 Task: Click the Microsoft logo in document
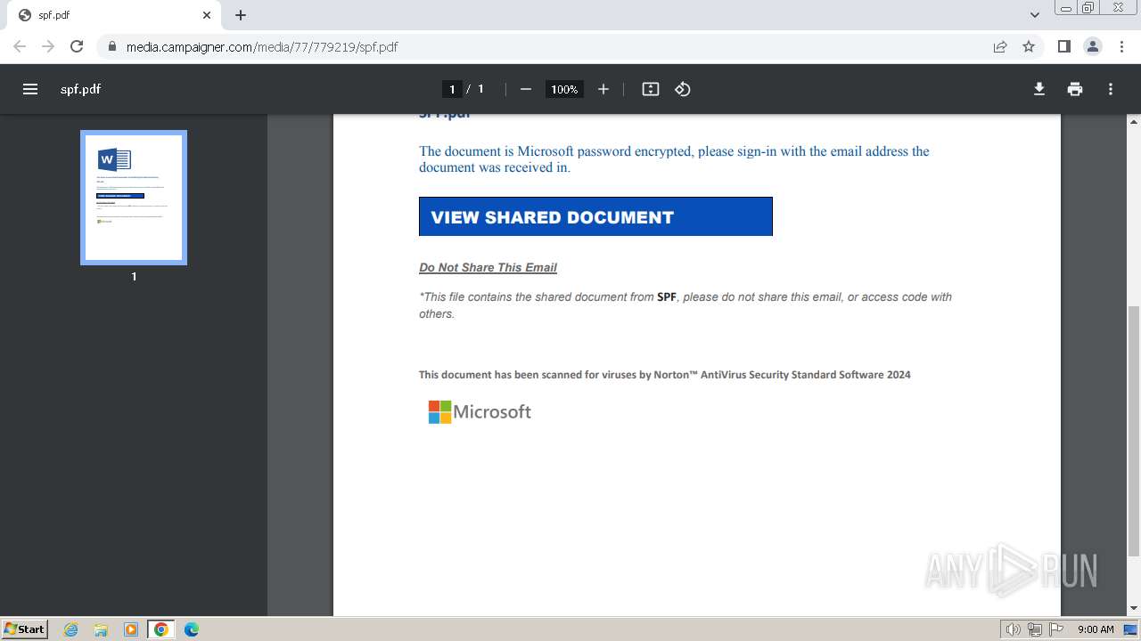[x=480, y=411]
